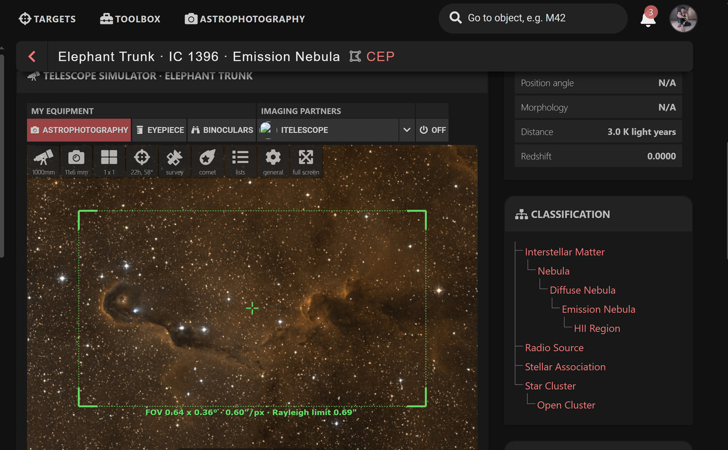This screenshot has height=450, width=728.
Task: Click the constellation icon beside CEP
Action: point(355,56)
